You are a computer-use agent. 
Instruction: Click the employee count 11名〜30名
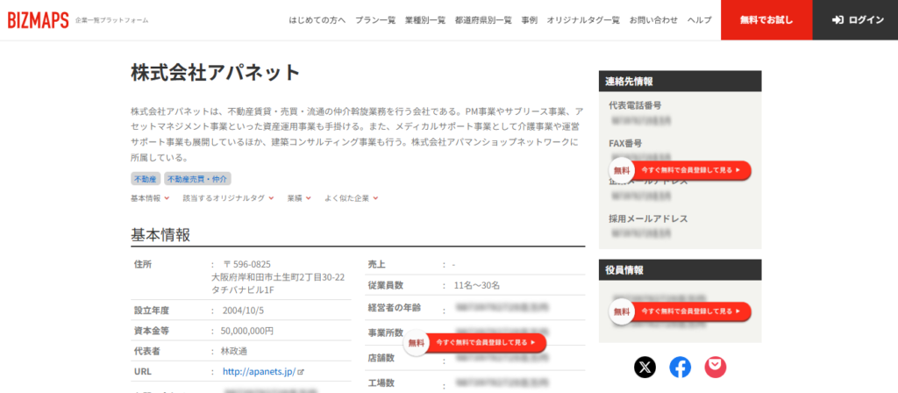pyautogui.click(x=476, y=285)
